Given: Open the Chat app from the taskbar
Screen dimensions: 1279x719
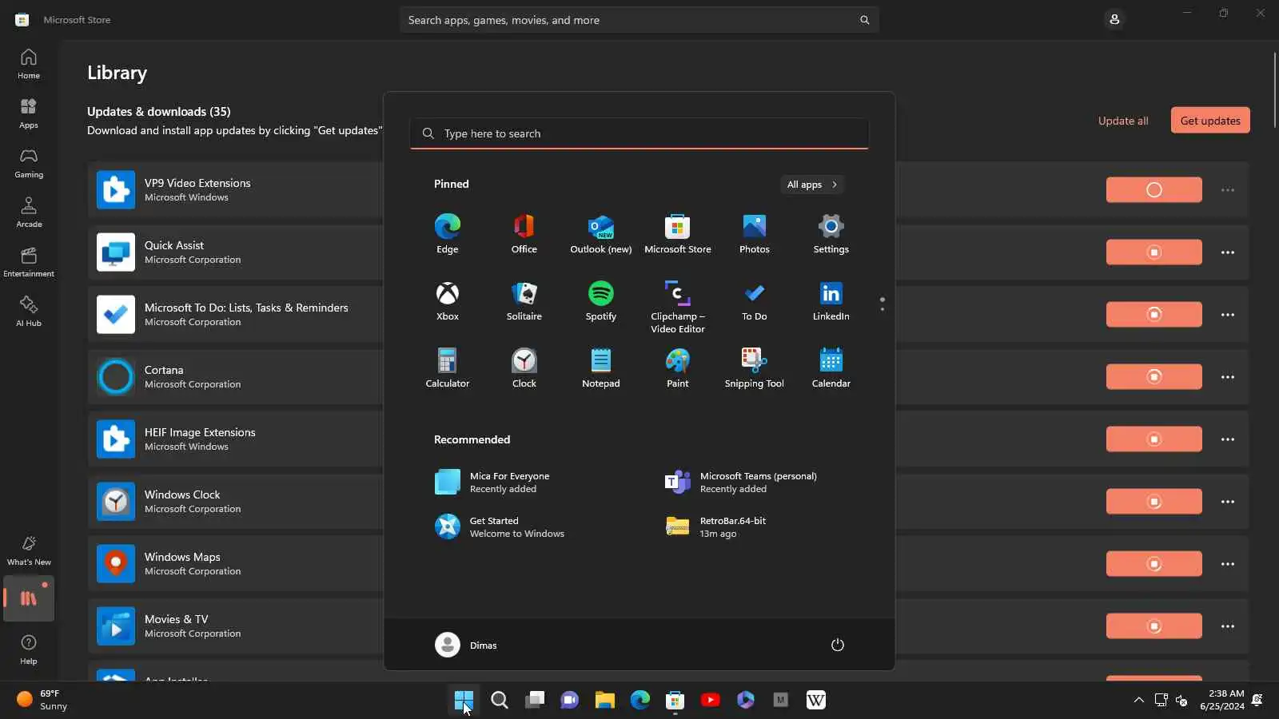Looking at the screenshot, I should pos(570,701).
